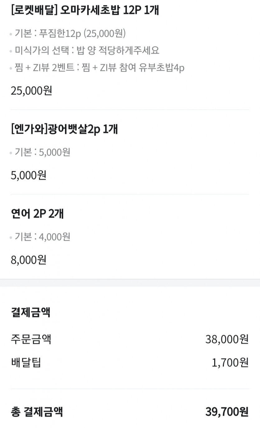Click the 결제금액 section heading

(31, 313)
